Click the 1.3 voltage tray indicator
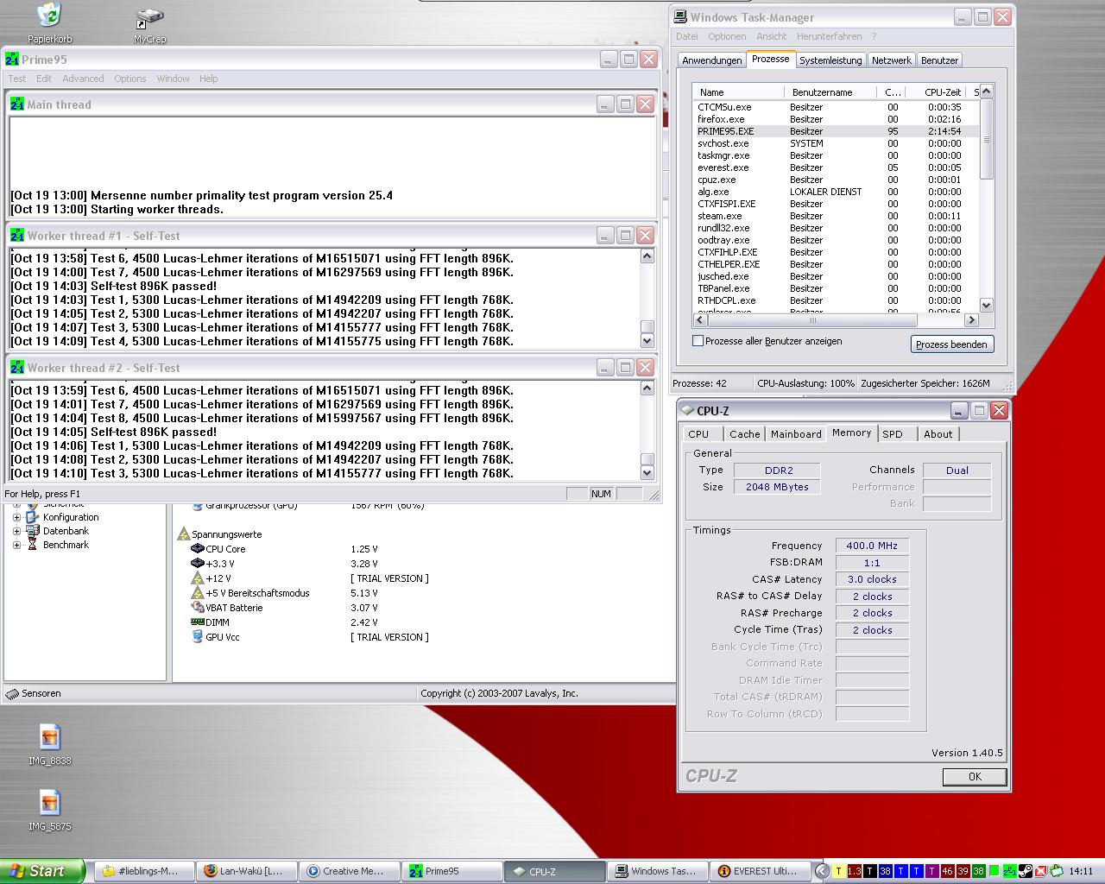Viewport: 1105px width, 884px height. click(855, 871)
